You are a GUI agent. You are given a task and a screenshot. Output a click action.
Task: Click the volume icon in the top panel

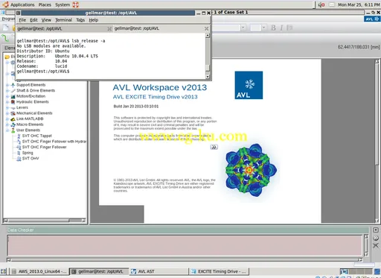[321, 4]
